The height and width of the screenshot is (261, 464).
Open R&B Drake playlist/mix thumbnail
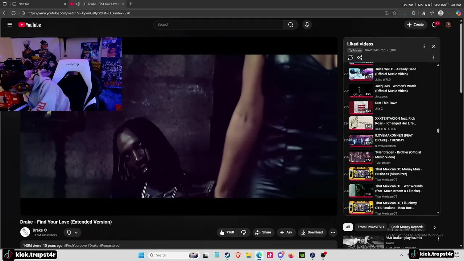(x=363, y=243)
